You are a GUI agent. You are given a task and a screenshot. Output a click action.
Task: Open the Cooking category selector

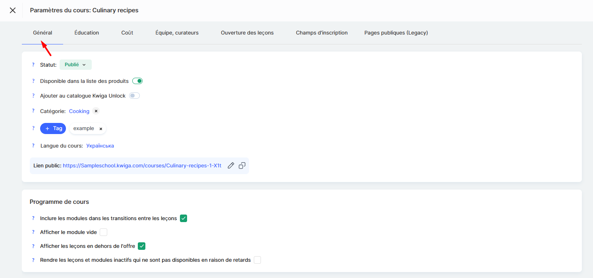[79, 111]
